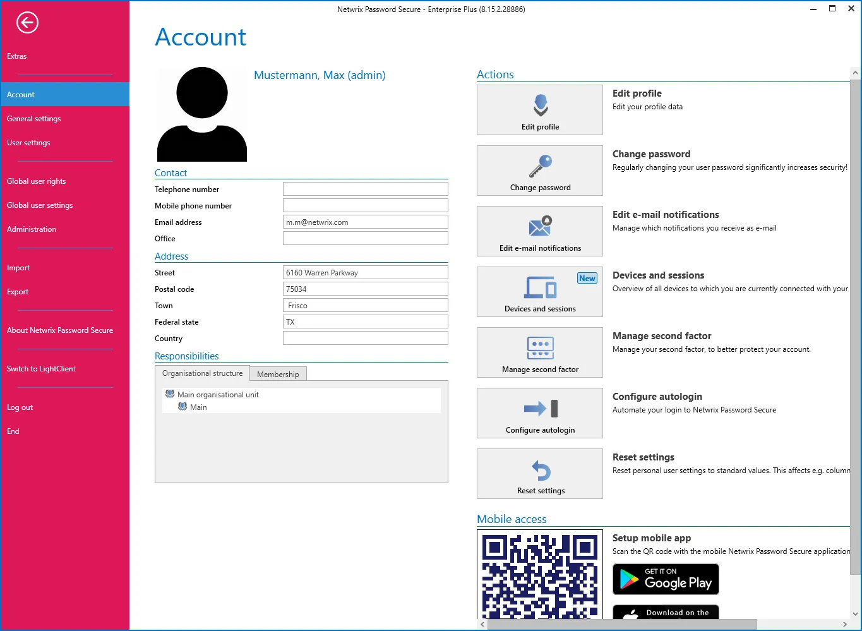Open Devices and sessions tile
The height and width of the screenshot is (631, 862).
point(540,292)
